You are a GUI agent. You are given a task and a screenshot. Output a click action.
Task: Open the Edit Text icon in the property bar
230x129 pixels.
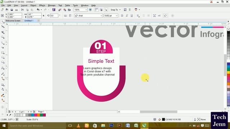pyautogui.click(x=159, y=16)
